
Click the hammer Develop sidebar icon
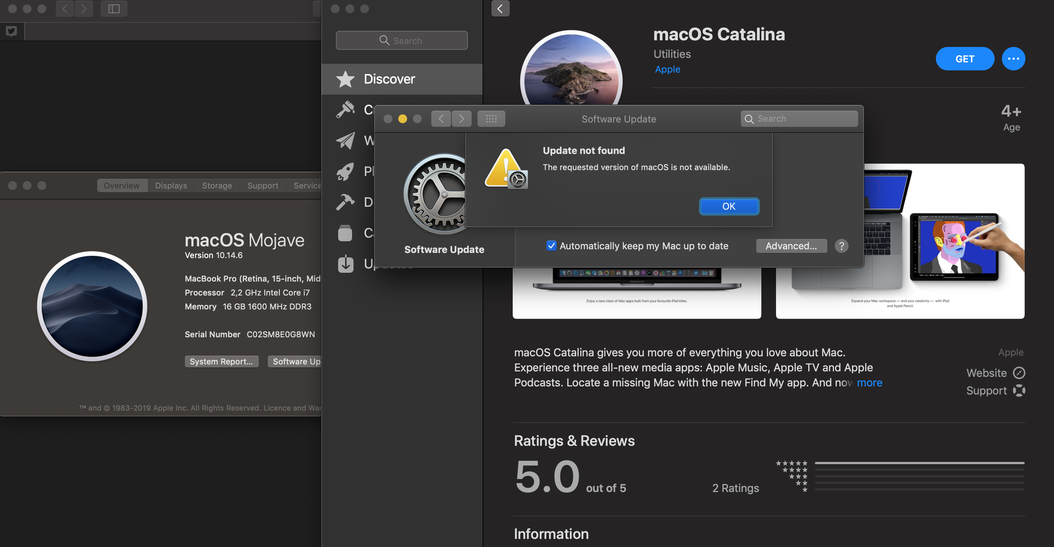pos(346,202)
